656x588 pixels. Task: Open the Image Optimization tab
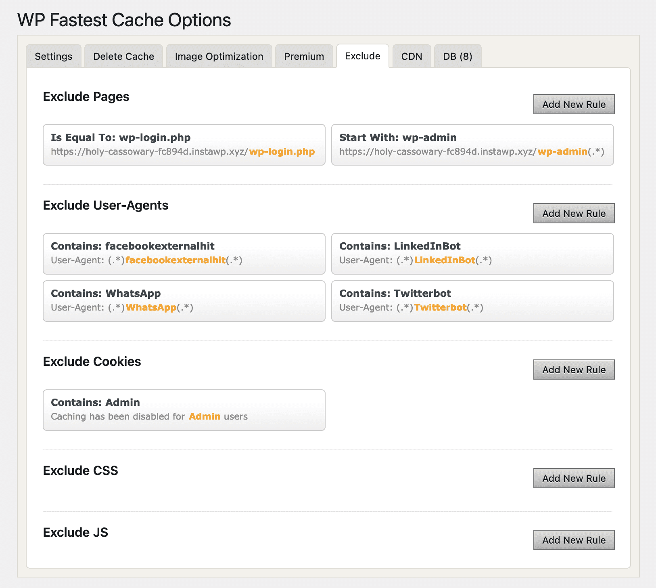coord(219,56)
